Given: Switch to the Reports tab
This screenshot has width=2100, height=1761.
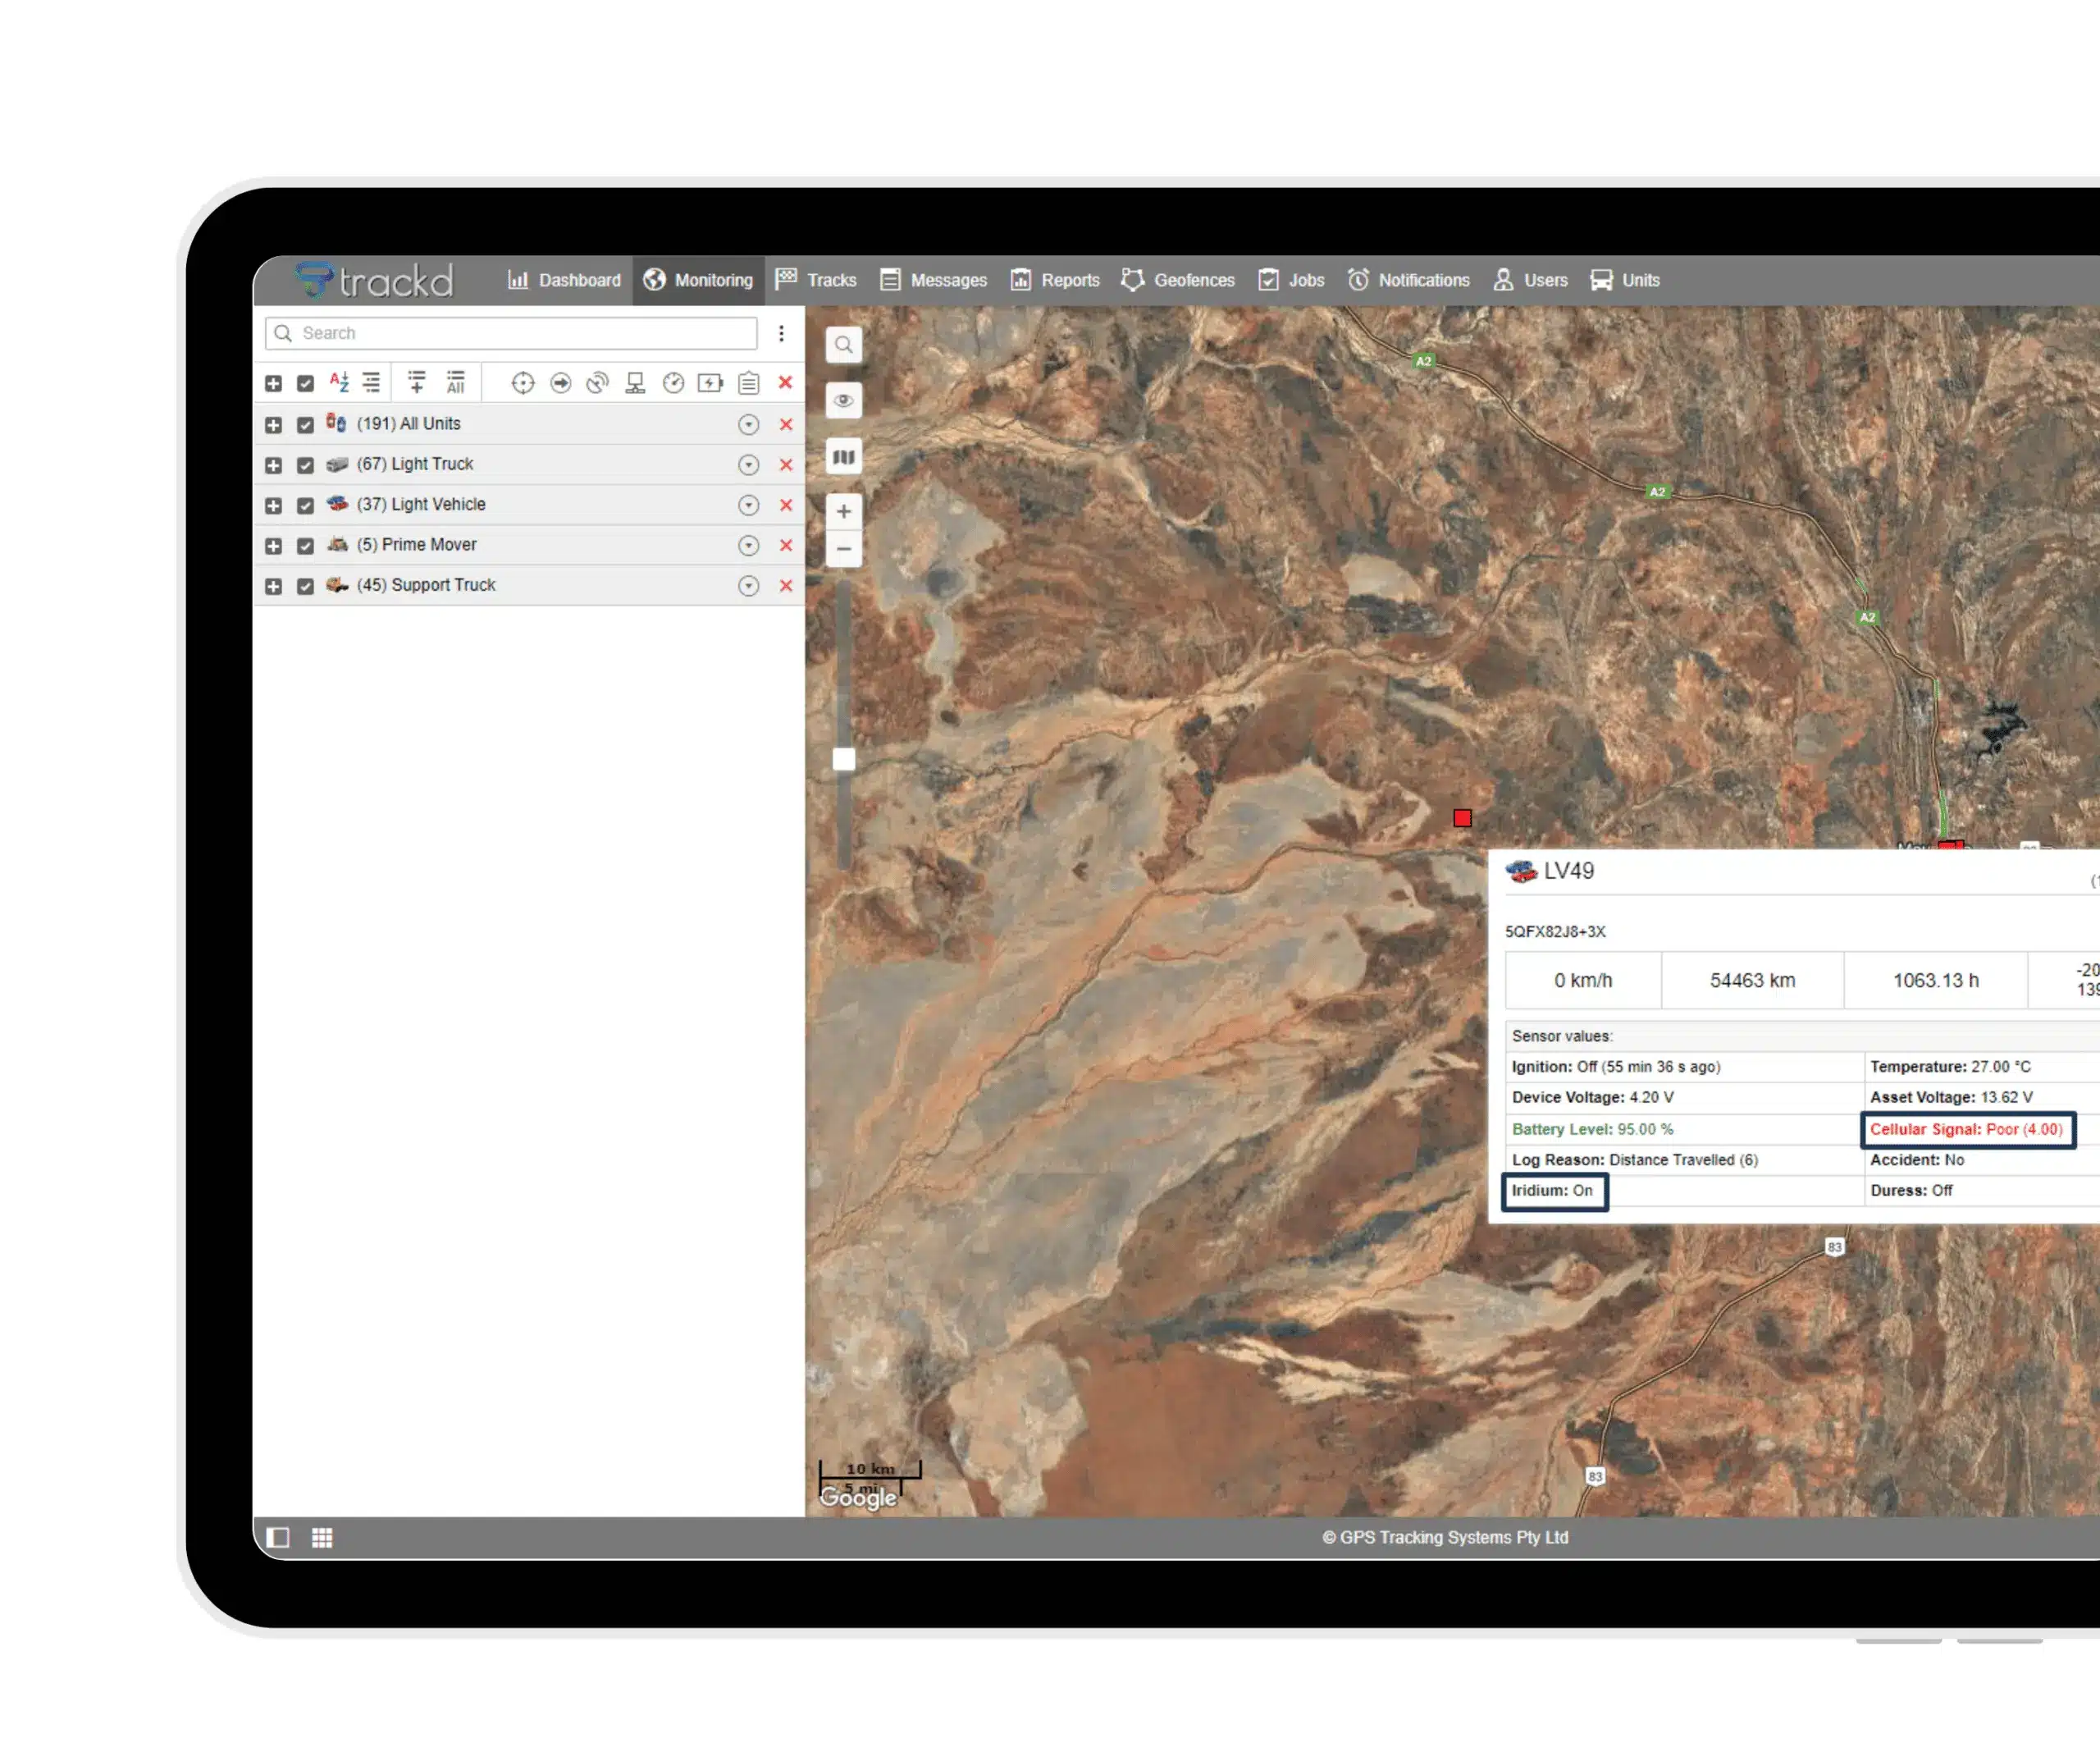Looking at the screenshot, I should coord(1055,280).
